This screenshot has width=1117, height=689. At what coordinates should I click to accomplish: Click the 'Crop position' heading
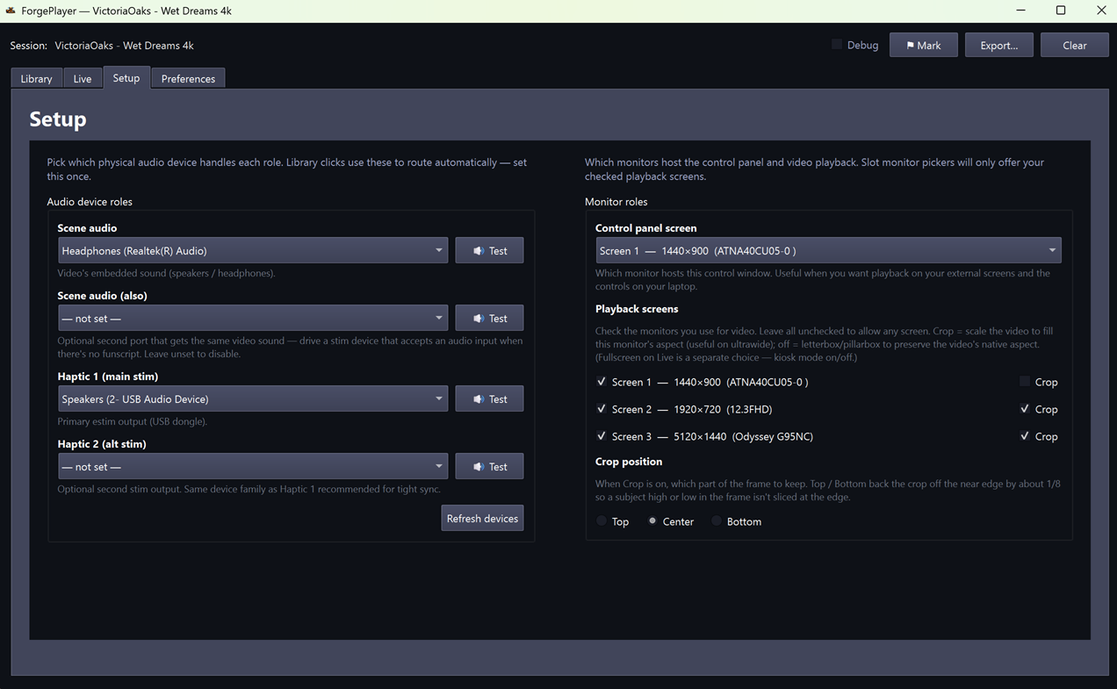pos(629,462)
